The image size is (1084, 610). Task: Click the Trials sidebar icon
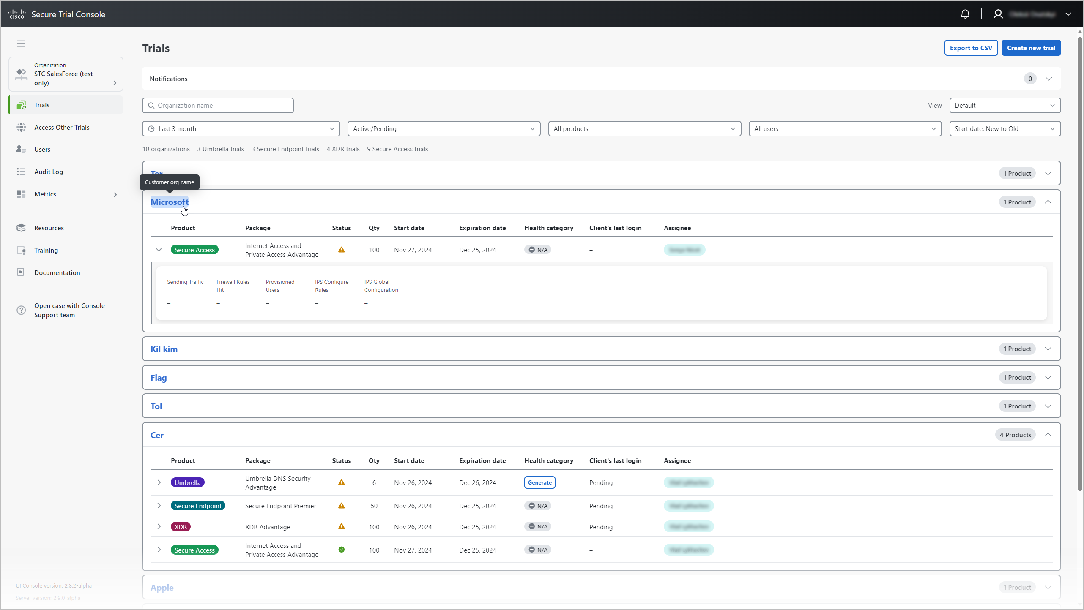tap(21, 105)
